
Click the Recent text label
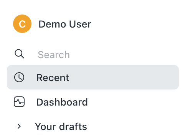pos(53,78)
